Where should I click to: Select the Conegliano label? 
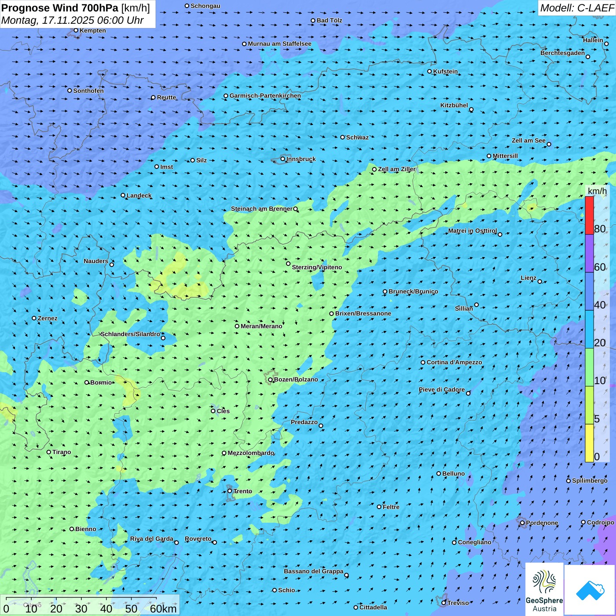pyautogui.click(x=474, y=542)
